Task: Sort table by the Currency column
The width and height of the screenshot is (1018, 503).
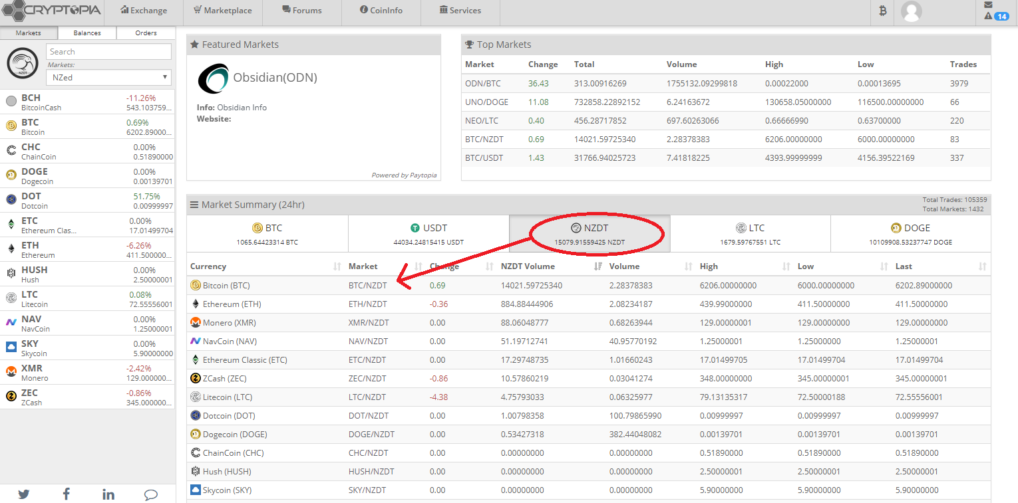Action: [265, 266]
